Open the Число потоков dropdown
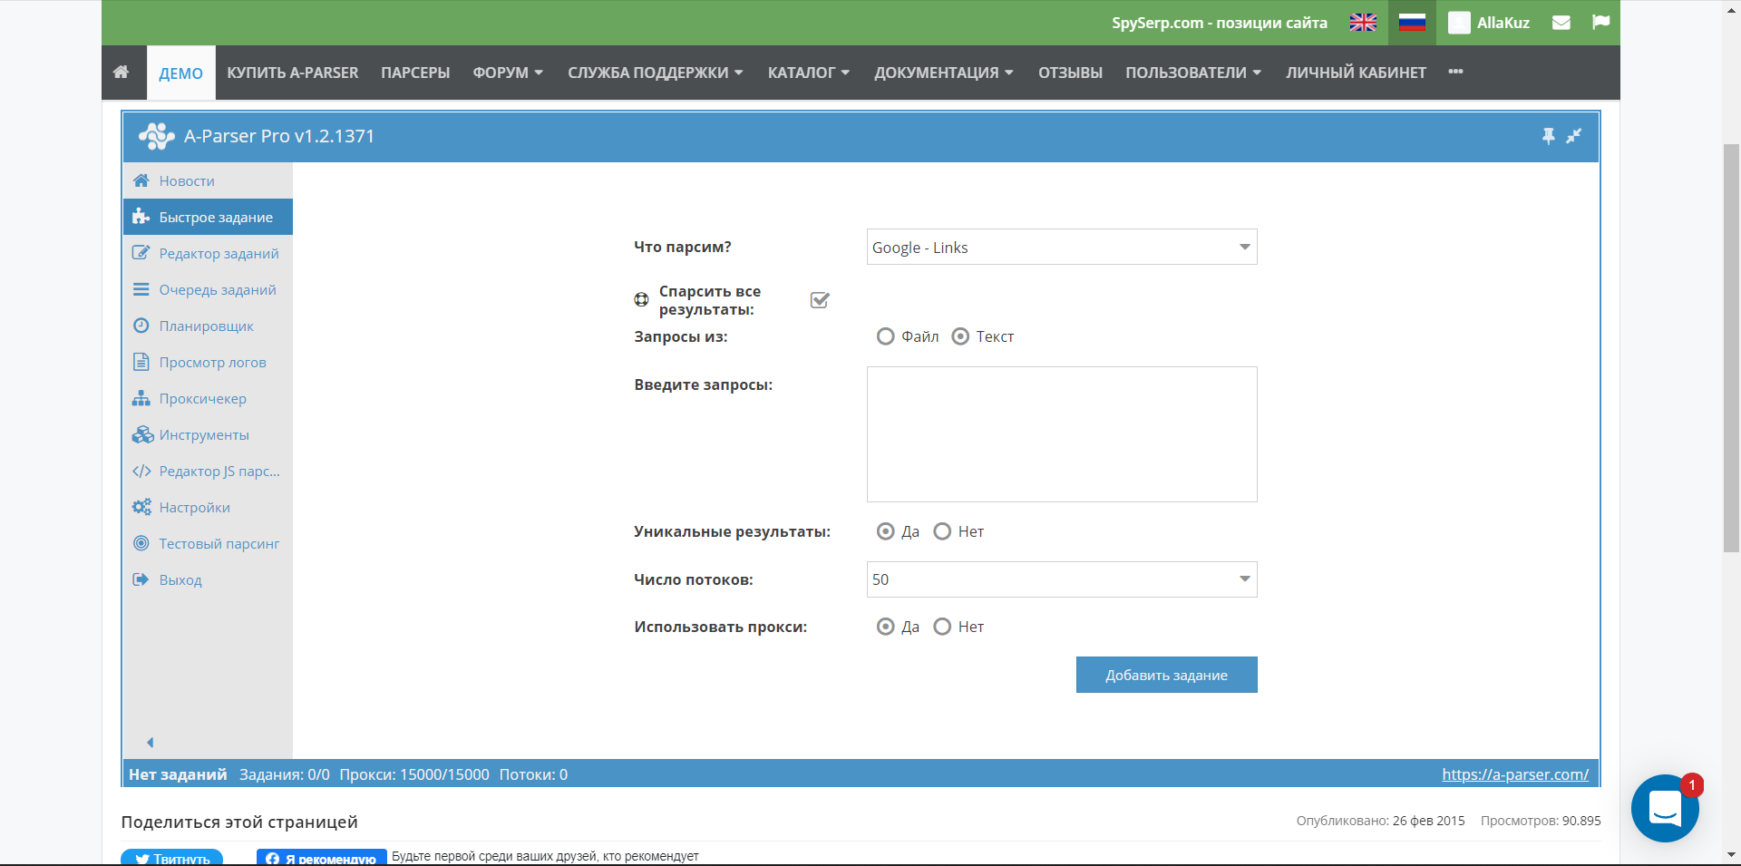This screenshot has width=1741, height=866. pyautogui.click(x=1062, y=579)
